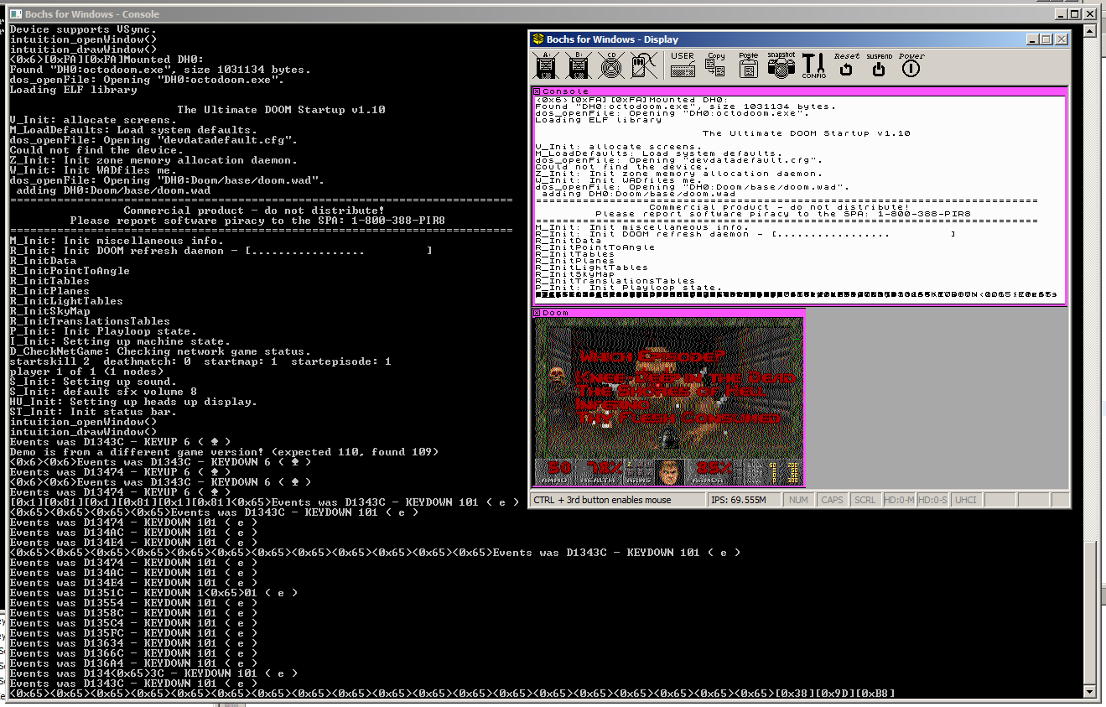
Task: Click the marine face in Doom status bar
Action: click(668, 473)
